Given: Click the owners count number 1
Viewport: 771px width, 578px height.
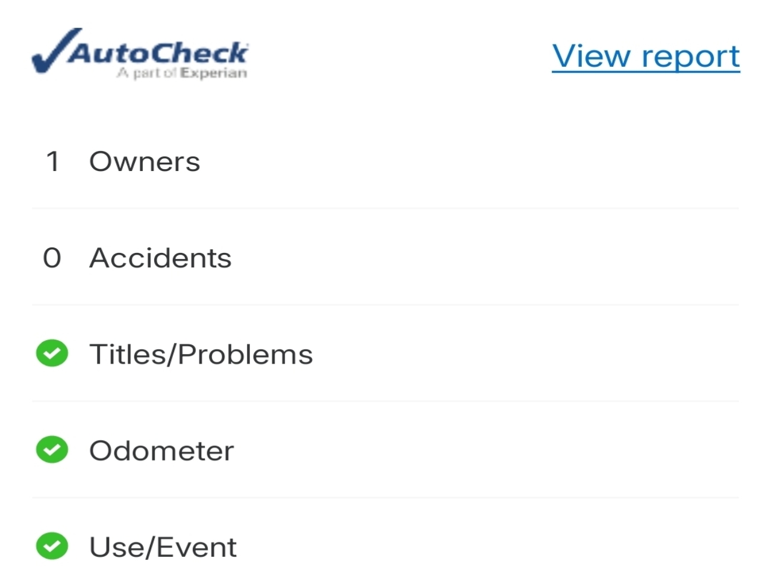Looking at the screenshot, I should point(53,161).
